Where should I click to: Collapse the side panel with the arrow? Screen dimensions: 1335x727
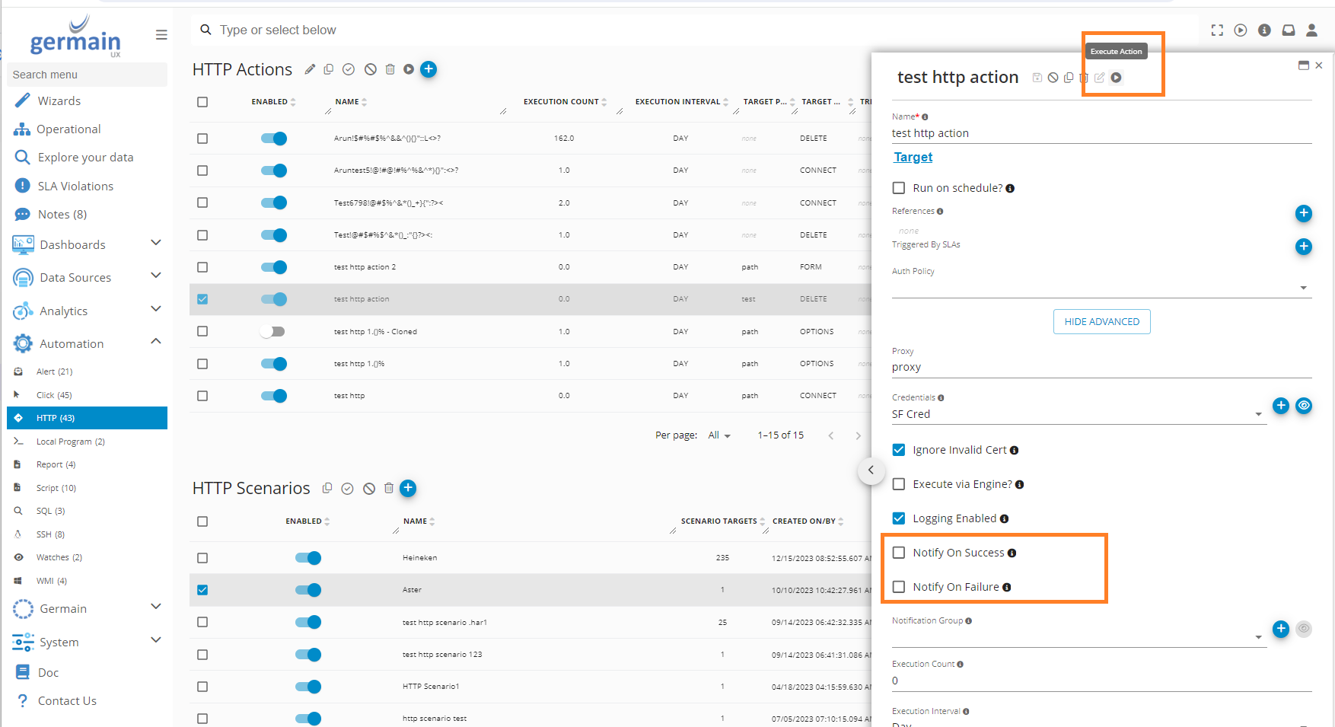pyautogui.click(x=871, y=470)
